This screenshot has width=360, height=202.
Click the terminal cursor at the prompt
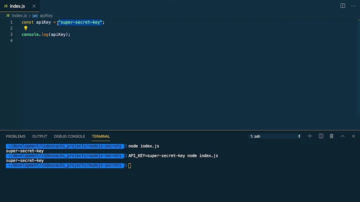tap(129, 165)
